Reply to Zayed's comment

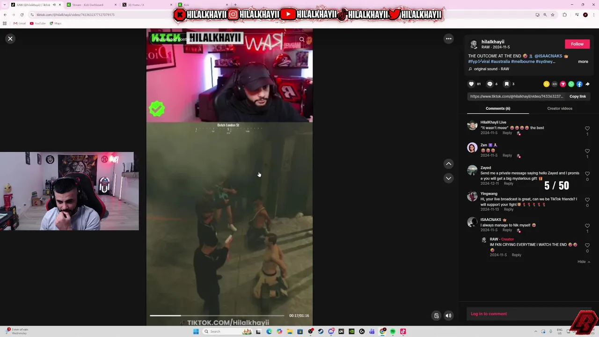tap(509, 183)
